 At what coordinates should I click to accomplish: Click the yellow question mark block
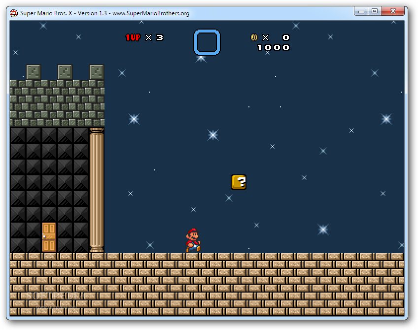coord(239,182)
